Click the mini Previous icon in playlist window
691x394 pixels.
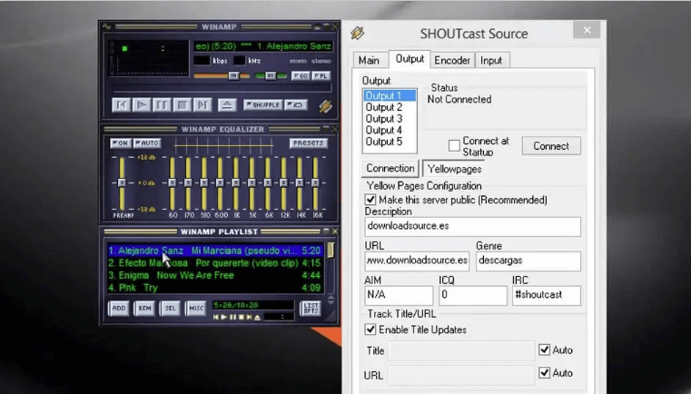pos(216,317)
